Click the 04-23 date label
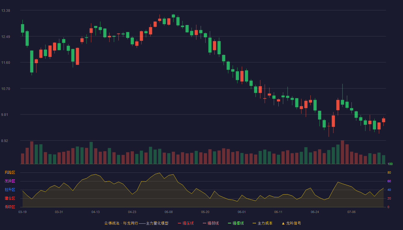The image size is (403, 230). coord(132,212)
